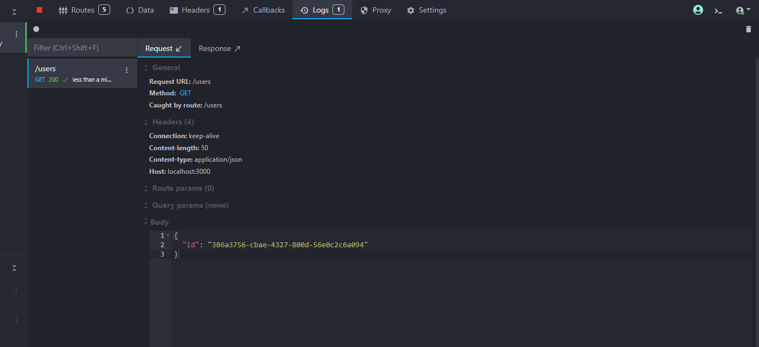The image size is (759, 347).
Task: Fold the JSON at line 1
Action: [x=168, y=236]
